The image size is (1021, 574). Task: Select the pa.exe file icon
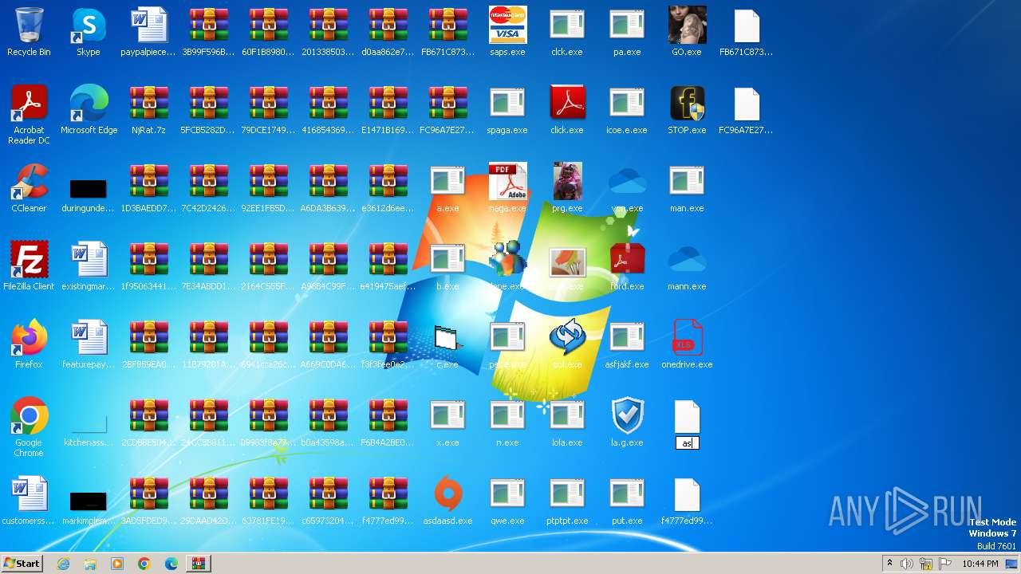pos(627,32)
